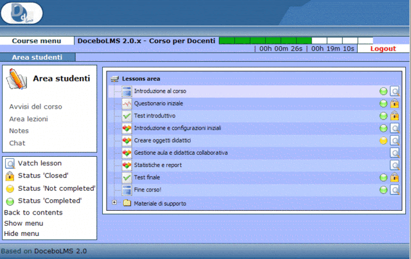
Task: Watch Gestione aula e didattica via magnifier
Action: point(395,153)
